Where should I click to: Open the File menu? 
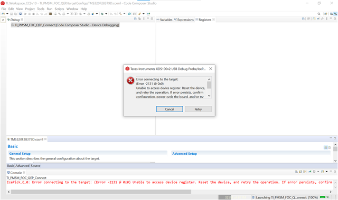point(4,9)
